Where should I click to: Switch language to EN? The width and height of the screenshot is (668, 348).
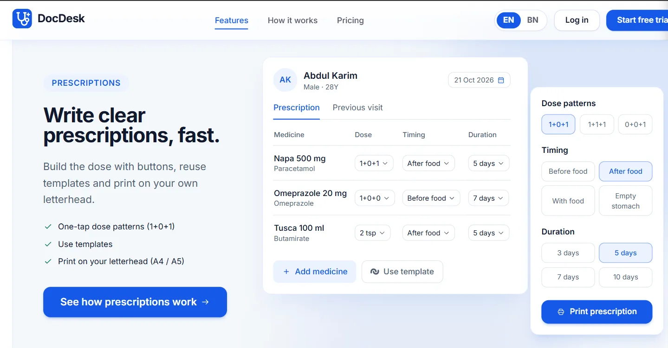509,20
